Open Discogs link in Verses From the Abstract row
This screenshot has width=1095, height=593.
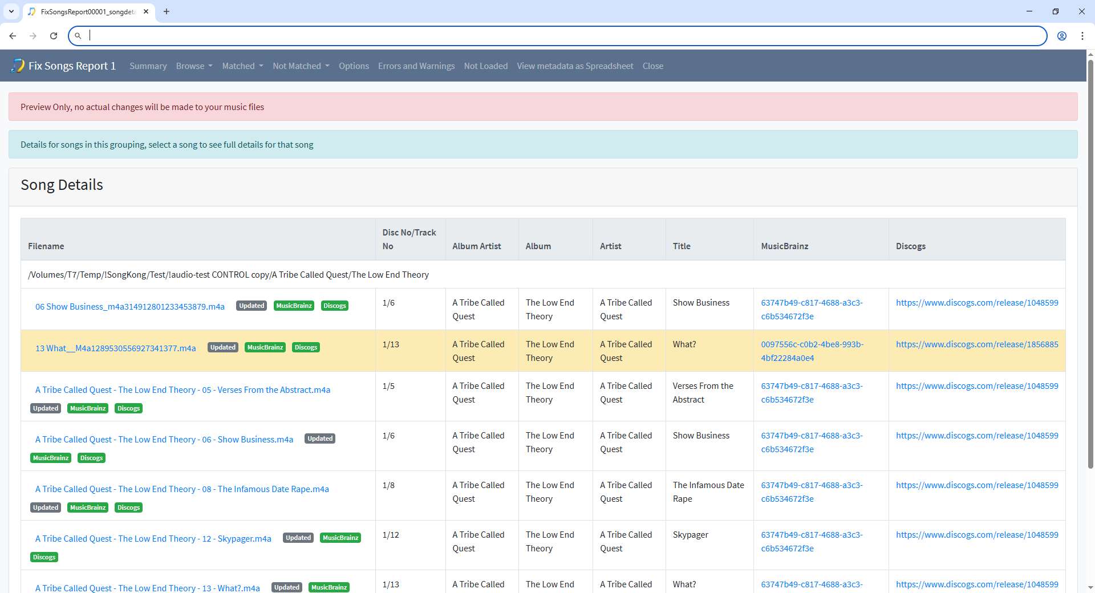pyautogui.click(x=977, y=386)
